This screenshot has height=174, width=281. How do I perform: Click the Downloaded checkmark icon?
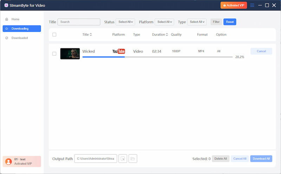tap(7, 38)
